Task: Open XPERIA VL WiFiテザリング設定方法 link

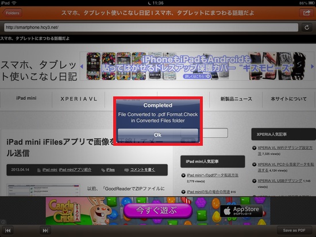Action: (285, 150)
